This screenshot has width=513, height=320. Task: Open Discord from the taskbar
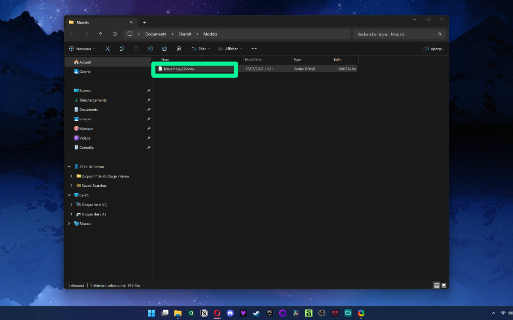pos(230,313)
